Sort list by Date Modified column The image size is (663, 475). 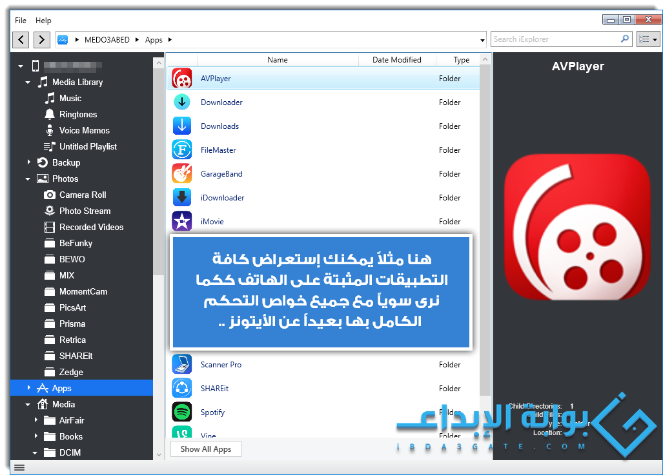(396, 59)
